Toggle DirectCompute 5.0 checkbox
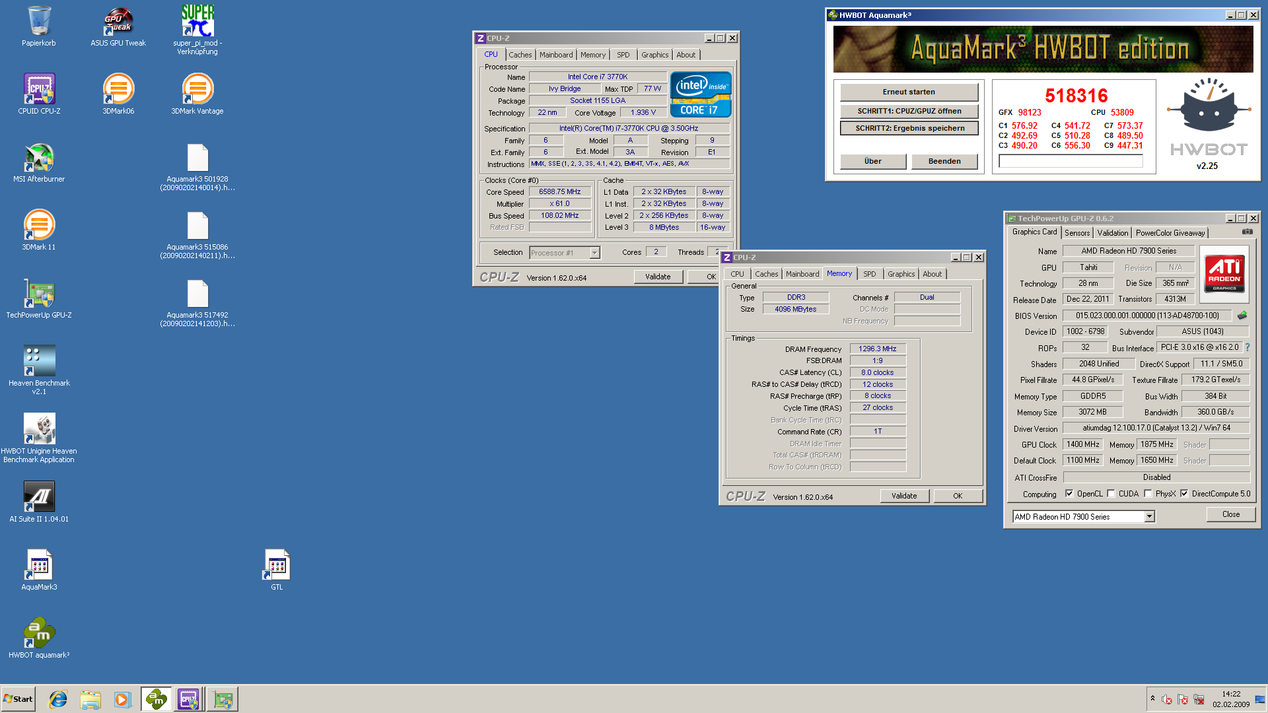The width and height of the screenshot is (1268, 713). click(1184, 493)
